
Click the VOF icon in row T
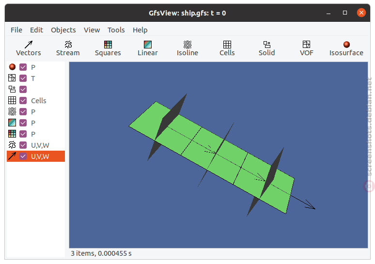[12, 78]
